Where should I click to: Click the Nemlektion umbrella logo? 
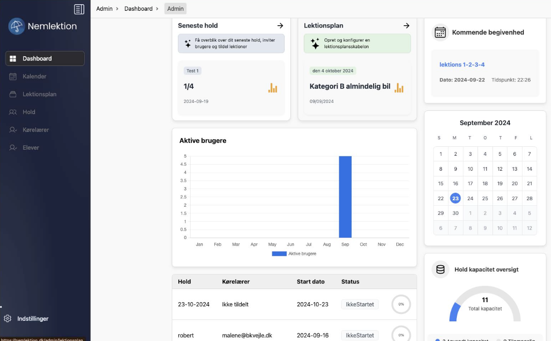pyautogui.click(x=16, y=26)
